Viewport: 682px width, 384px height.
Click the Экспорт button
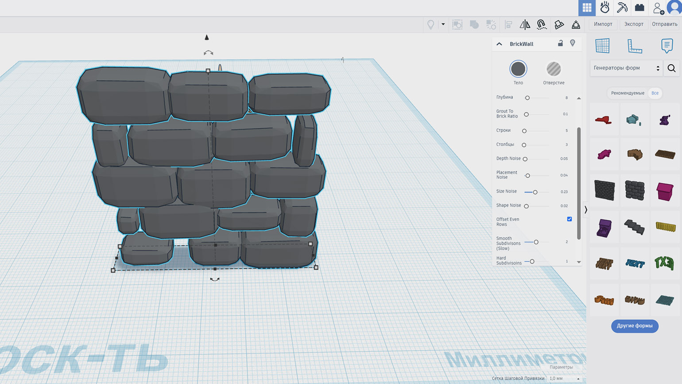pyautogui.click(x=634, y=24)
